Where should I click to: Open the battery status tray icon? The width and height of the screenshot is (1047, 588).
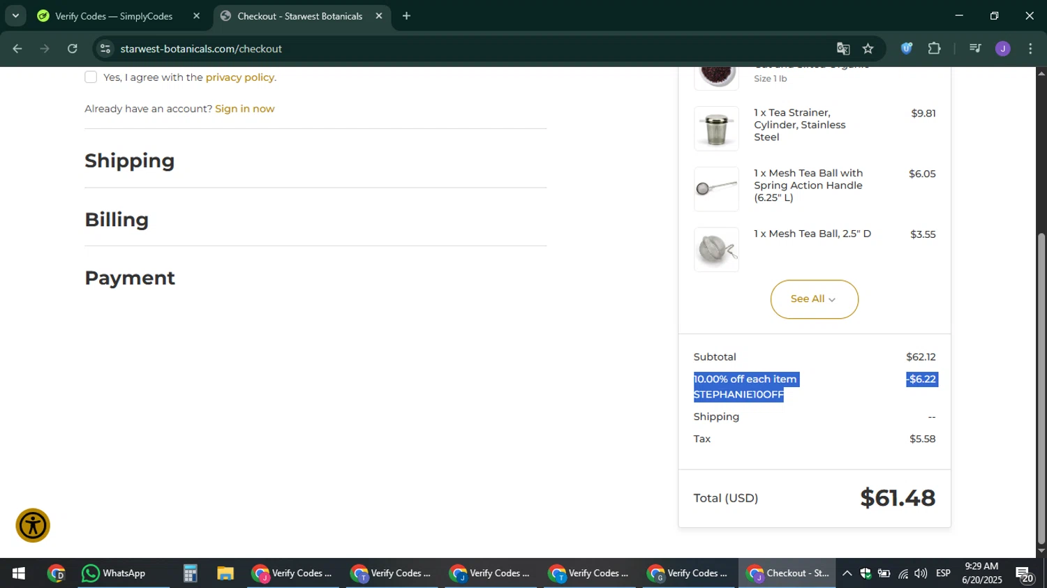point(884,573)
